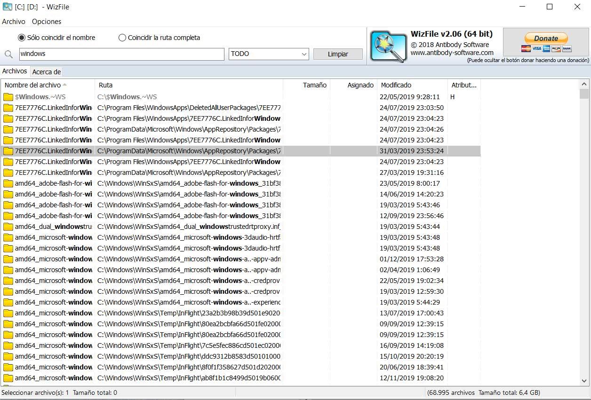Click folder icon on row dated 13/07/2019 17:00:43
The height and width of the screenshot is (400, 591).
(8, 313)
